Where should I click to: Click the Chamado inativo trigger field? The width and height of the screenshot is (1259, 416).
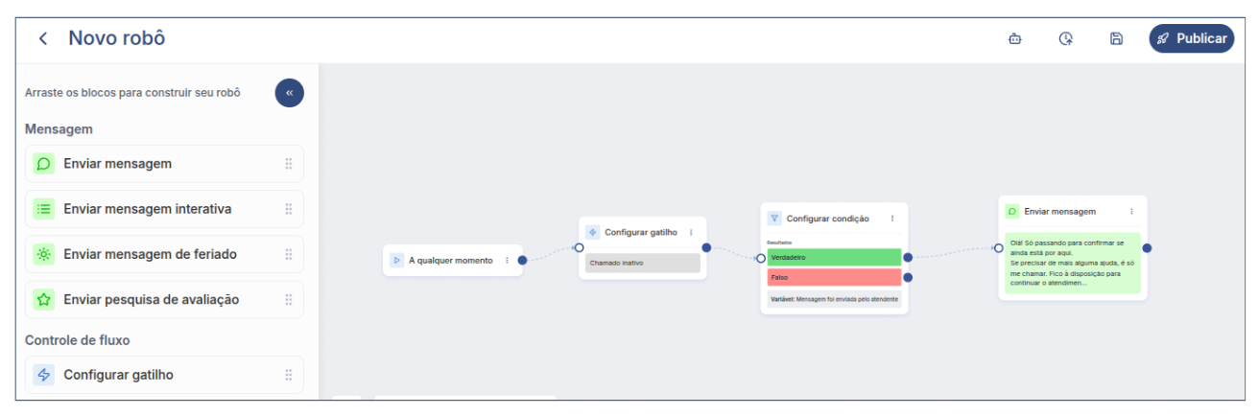tap(643, 263)
